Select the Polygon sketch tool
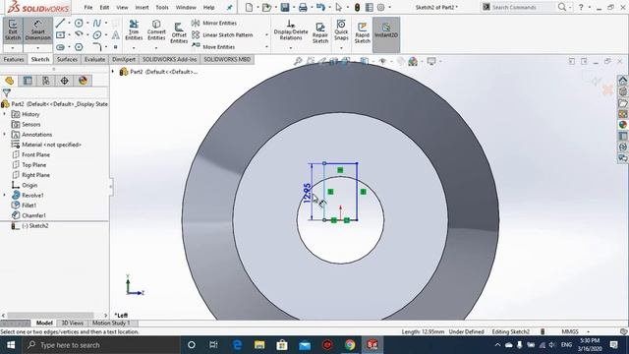Viewport: 629px width, 354px height. pos(79,47)
